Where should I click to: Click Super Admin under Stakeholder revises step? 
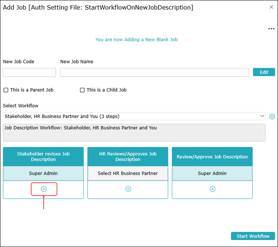(43, 173)
